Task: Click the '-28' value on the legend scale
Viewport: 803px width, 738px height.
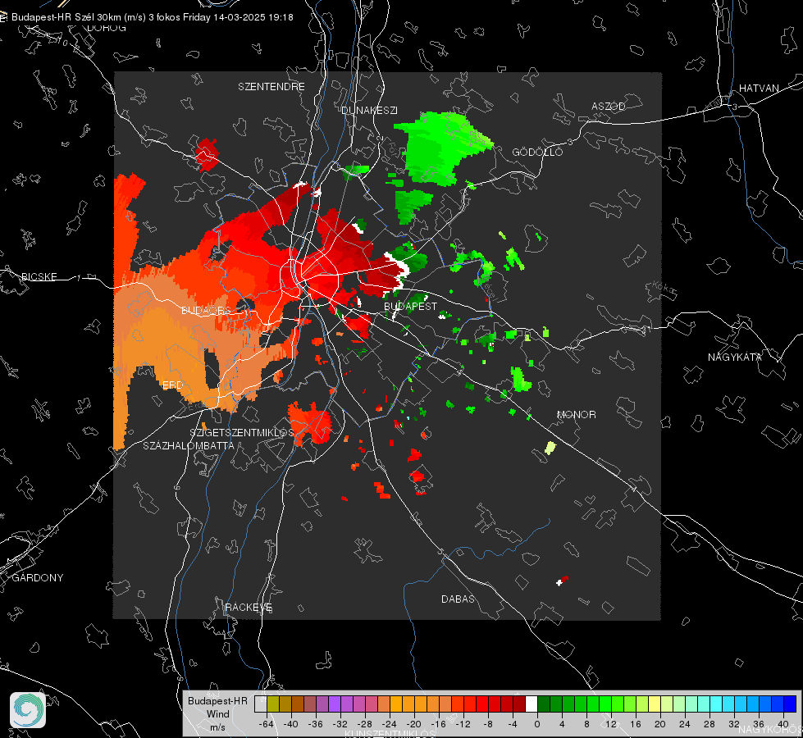Action: coord(364,724)
